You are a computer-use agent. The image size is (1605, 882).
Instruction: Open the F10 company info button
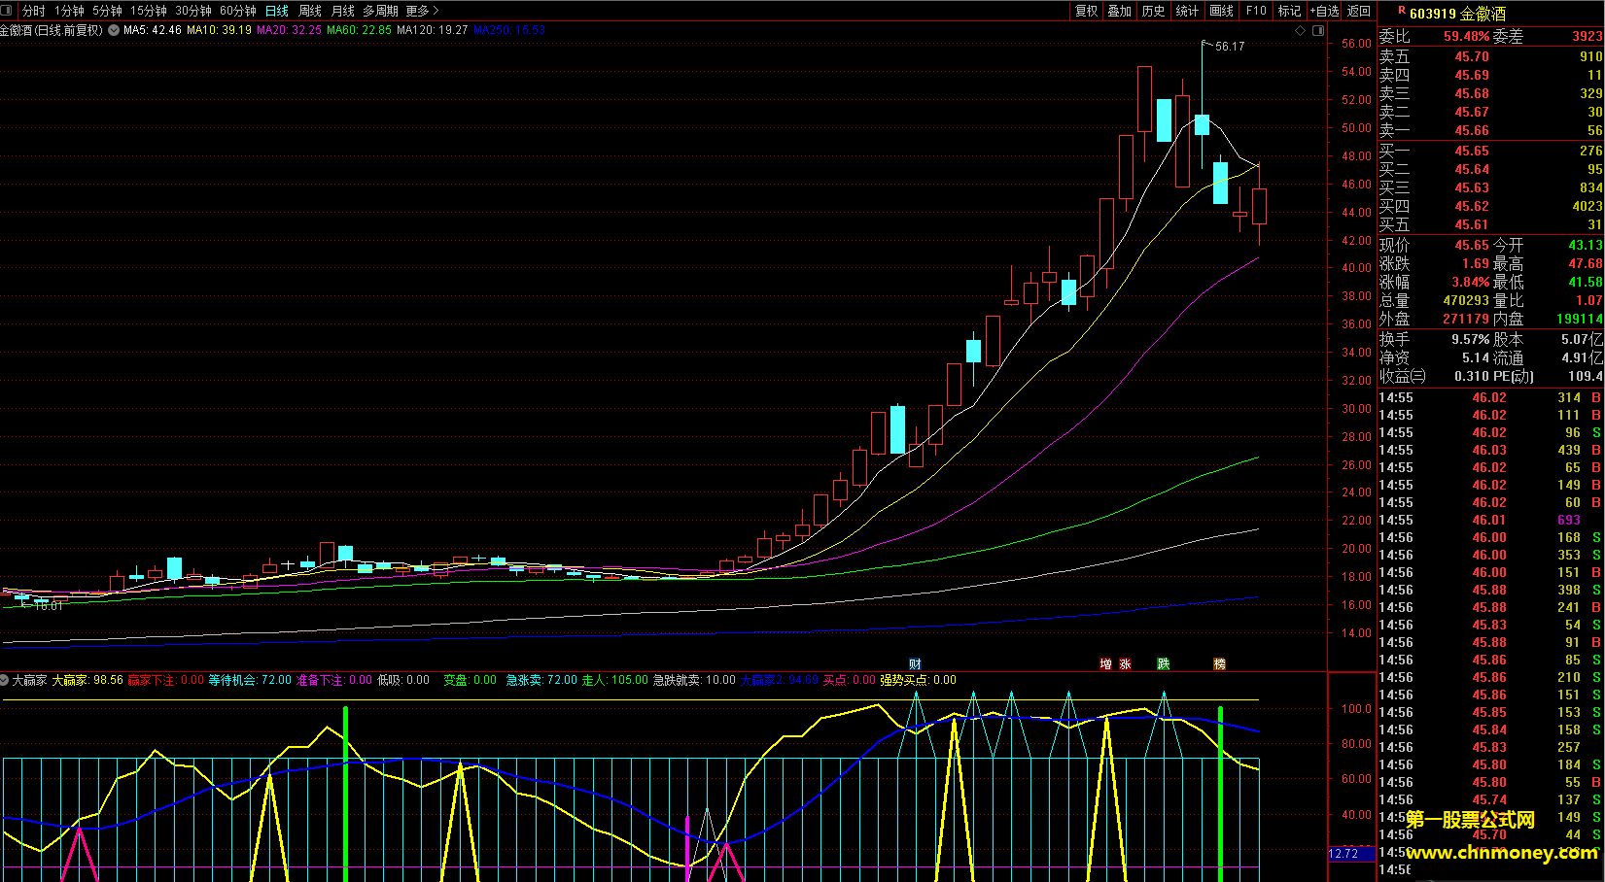[1256, 11]
